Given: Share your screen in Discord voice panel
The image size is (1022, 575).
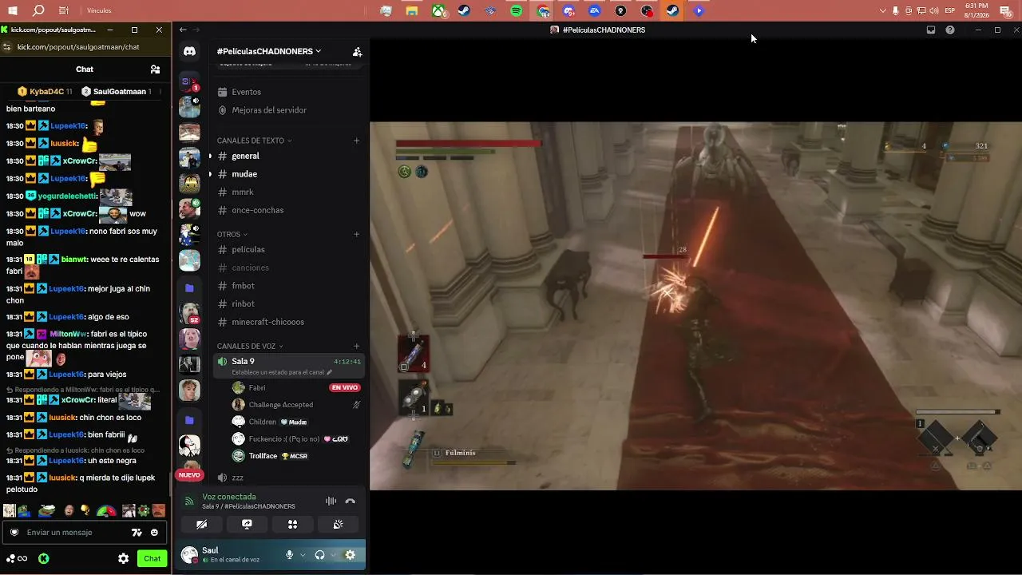Looking at the screenshot, I should coord(247,525).
